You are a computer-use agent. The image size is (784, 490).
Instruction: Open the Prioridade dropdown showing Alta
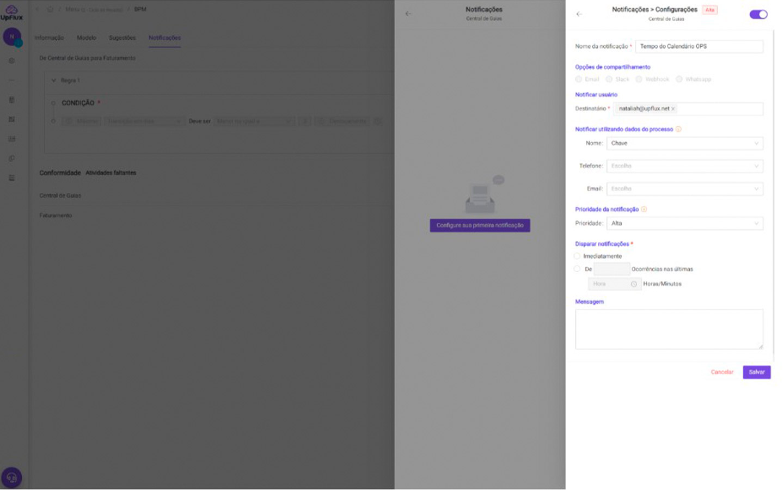[684, 223]
